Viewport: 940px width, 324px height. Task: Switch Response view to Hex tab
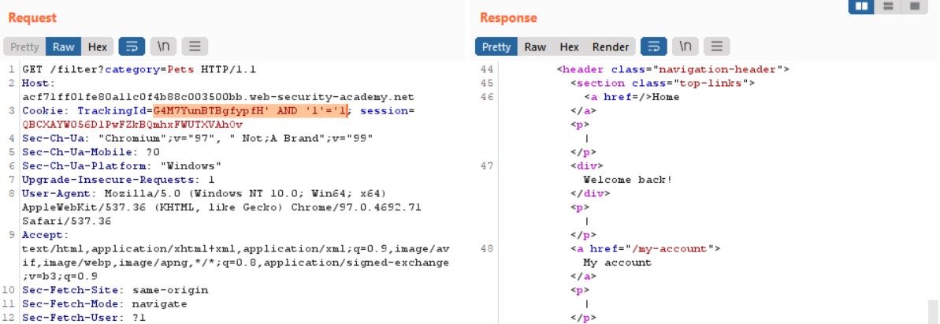570,47
